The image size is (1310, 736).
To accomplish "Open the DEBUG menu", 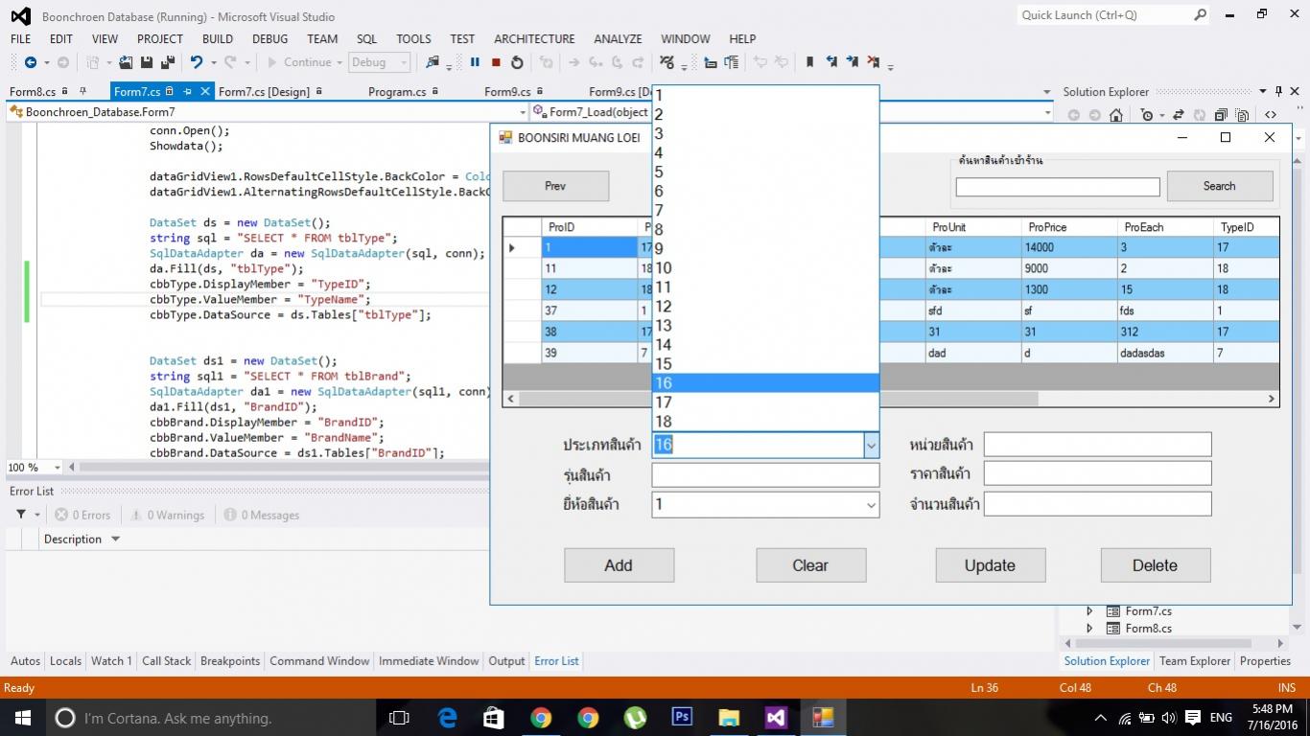I will pyautogui.click(x=269, y=38).
